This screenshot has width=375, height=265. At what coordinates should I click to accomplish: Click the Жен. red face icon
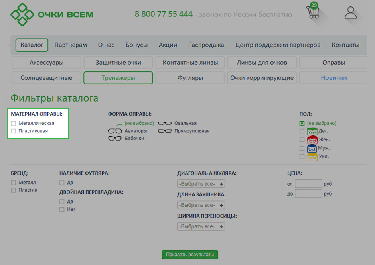click(x=312, y=140)
